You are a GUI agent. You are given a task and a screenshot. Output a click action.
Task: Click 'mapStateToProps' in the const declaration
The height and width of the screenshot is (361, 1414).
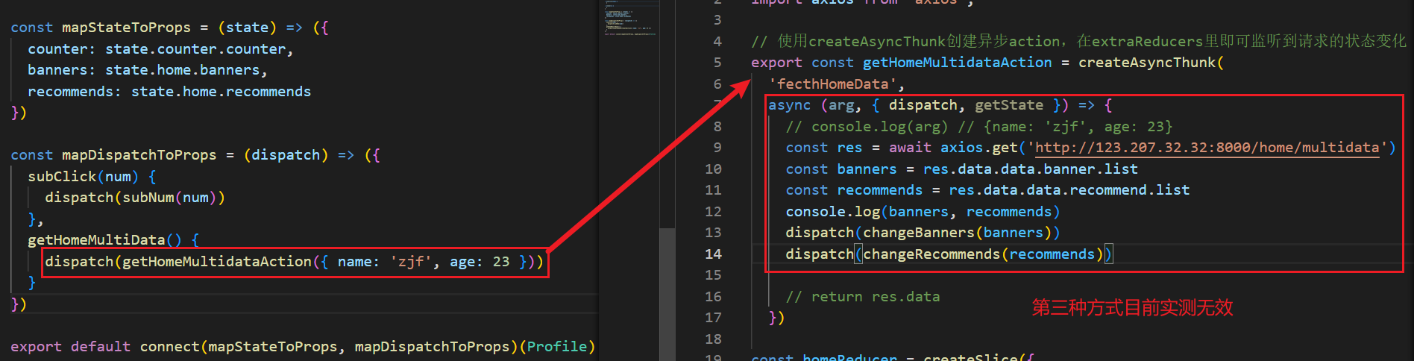(x=126, y=28)
